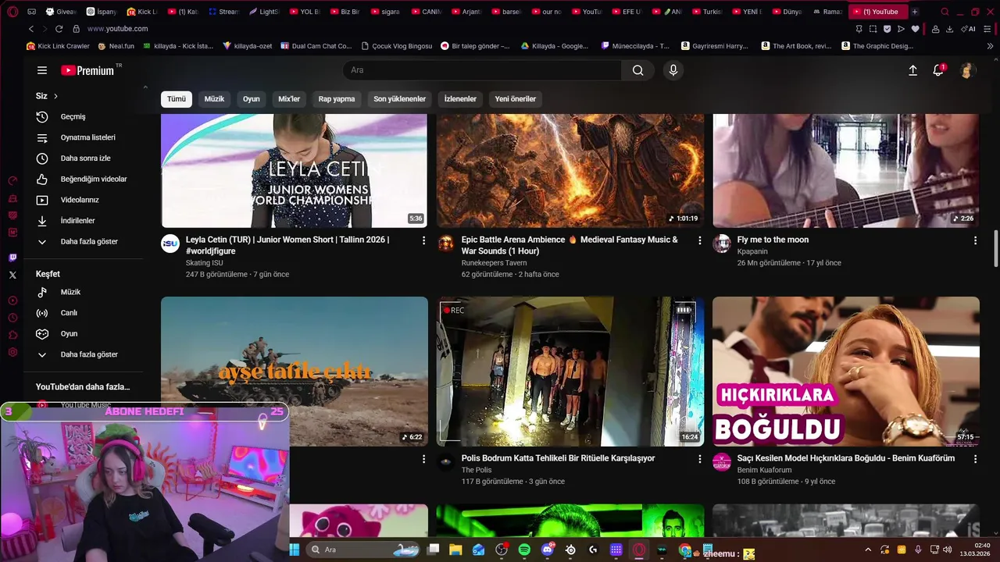Open Epic Battle Arena Ambience thumbnail
Screen dimensions: 1000x562
[x=570, y=170]
